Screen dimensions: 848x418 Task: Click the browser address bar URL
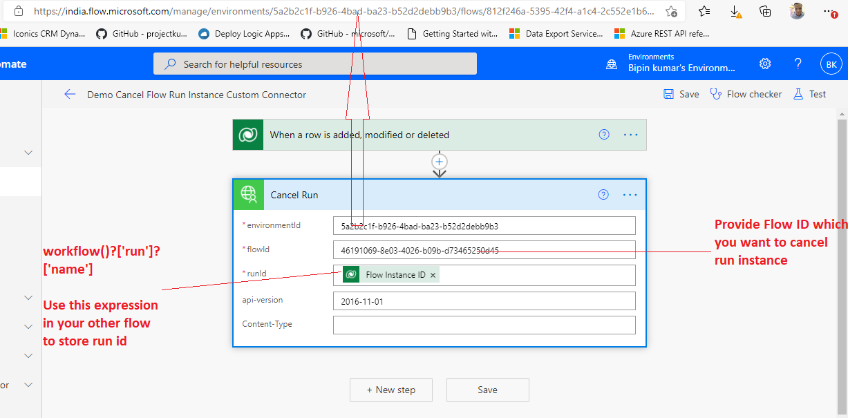(344, 11)
